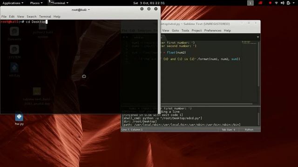Select the hw.py desktop file icon

[19, 119]
